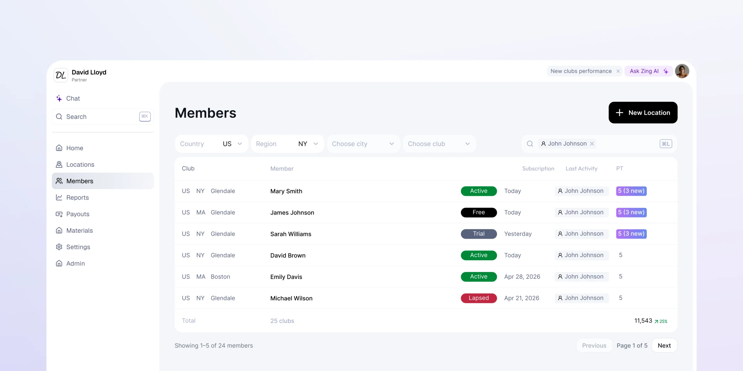Screen dimensions: 743x371
Task: Click the New Location button
Action: point(643,113)
